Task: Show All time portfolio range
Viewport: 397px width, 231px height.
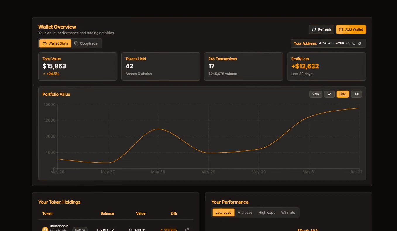Action: 356,94
